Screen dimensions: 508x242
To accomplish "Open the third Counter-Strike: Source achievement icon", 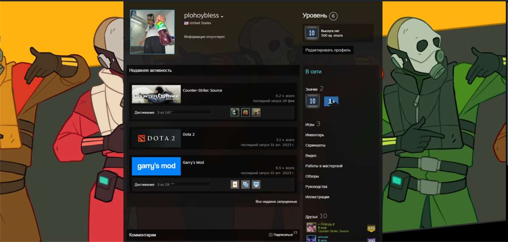I will pos(256,112).
